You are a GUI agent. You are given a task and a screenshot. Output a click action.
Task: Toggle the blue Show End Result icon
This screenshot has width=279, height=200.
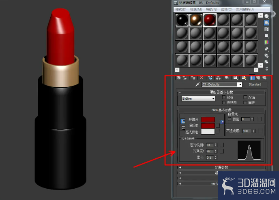pyautogui.click(x=252, y=78)
